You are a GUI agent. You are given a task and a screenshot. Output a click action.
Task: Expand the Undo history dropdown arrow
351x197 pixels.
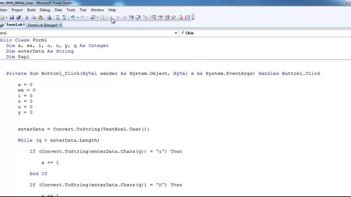[77, 18]
